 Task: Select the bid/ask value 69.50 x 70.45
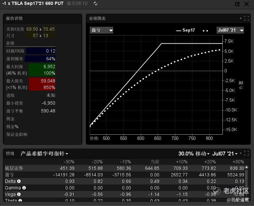tap(41, 29)
